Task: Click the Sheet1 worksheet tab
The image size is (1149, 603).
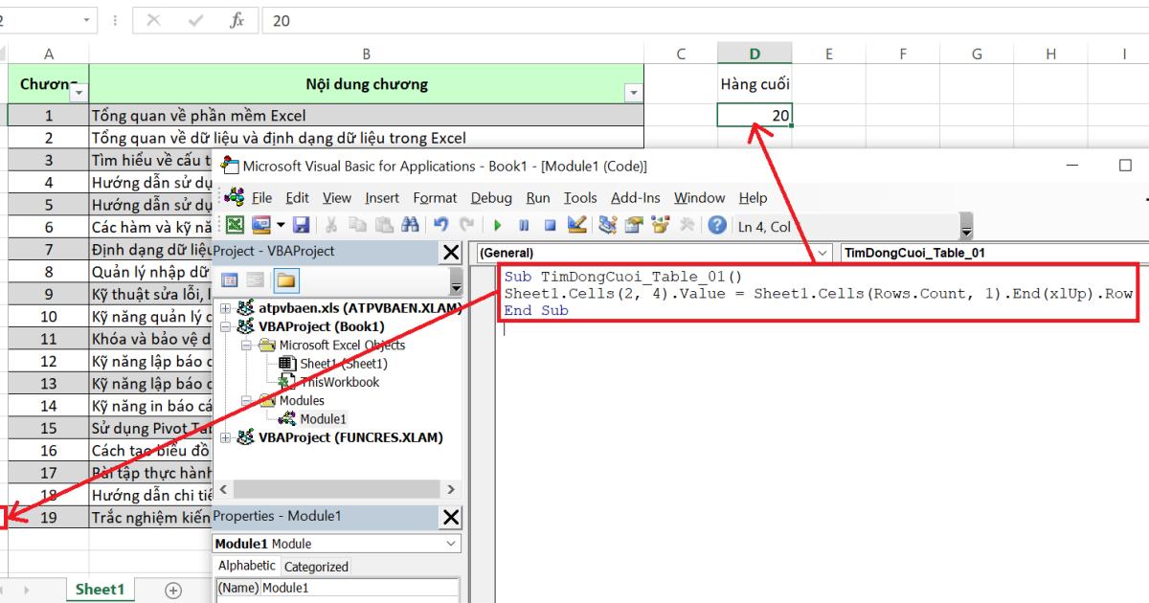Action: click(99, 590)
